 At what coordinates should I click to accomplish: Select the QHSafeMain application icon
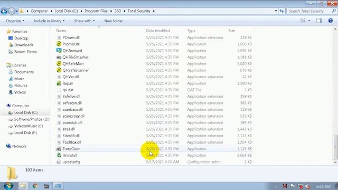(59, 63)
